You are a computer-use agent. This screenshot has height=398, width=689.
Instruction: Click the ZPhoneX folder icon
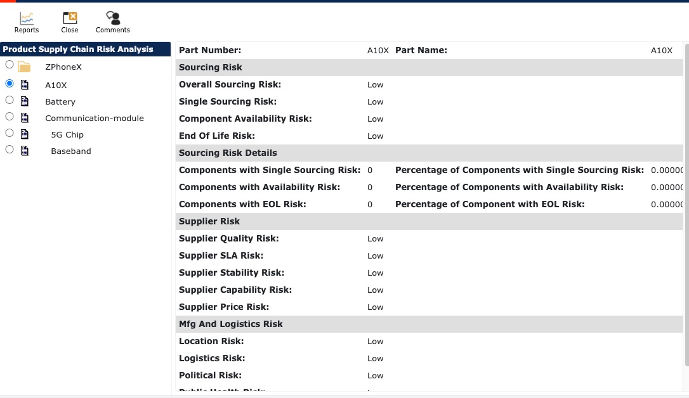click(x=24, y=67)
